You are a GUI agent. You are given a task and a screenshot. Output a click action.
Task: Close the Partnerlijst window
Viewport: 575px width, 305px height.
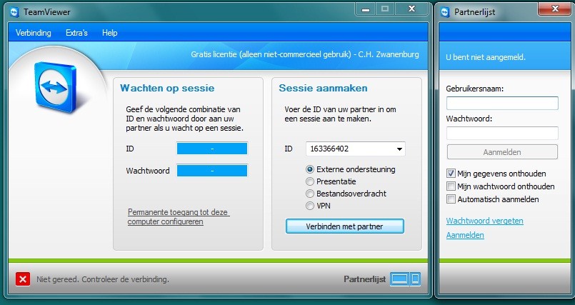(x=555, y=9)
